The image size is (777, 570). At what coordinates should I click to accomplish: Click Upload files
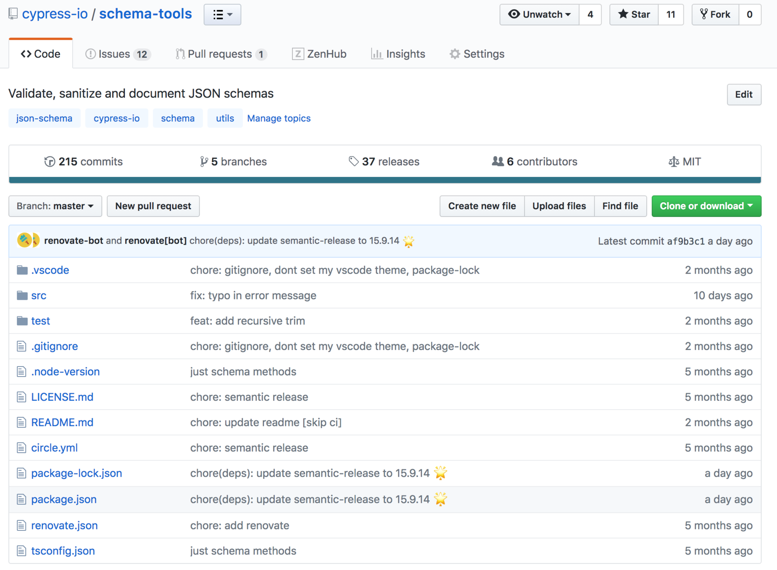(559, 206)
